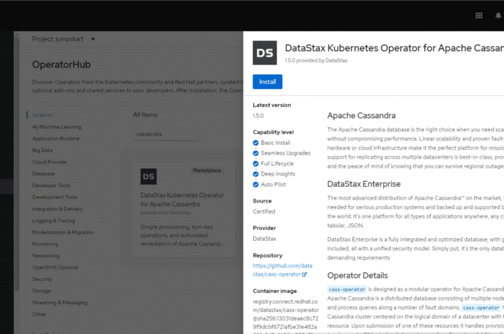Image resolution: width=504 pixels, height=334 pixels.
Task: Open the notifications bell icon
Action: point(498,16)
